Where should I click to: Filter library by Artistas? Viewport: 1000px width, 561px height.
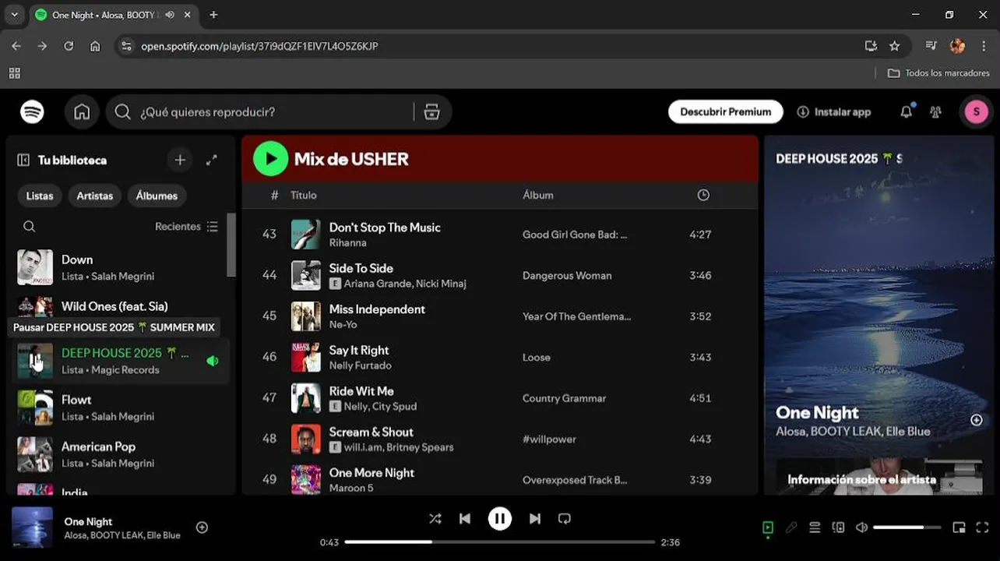click(x=94, y=196)
